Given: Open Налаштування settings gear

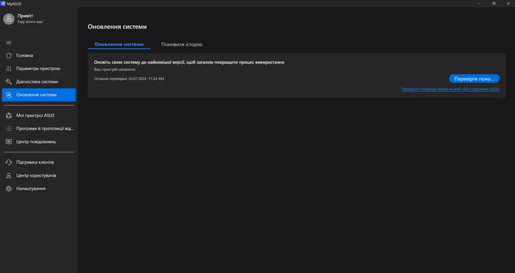Looking at the screenshot, I should click(8, 188).
